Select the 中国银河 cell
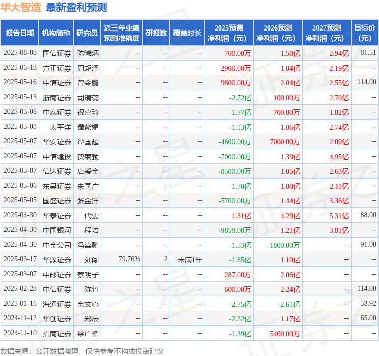The height and width of the screenshot is (356, 379). click(x=57, y=230)
